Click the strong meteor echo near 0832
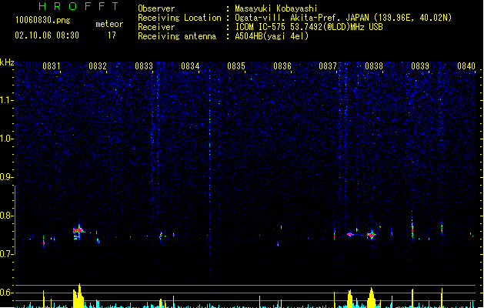The image size is (484, 308). tap(78, 231)
